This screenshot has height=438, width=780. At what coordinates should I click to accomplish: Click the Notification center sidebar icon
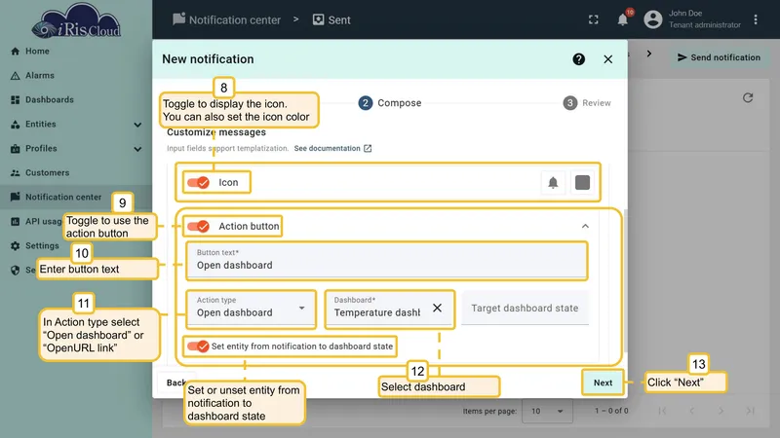tap(15, 197)
